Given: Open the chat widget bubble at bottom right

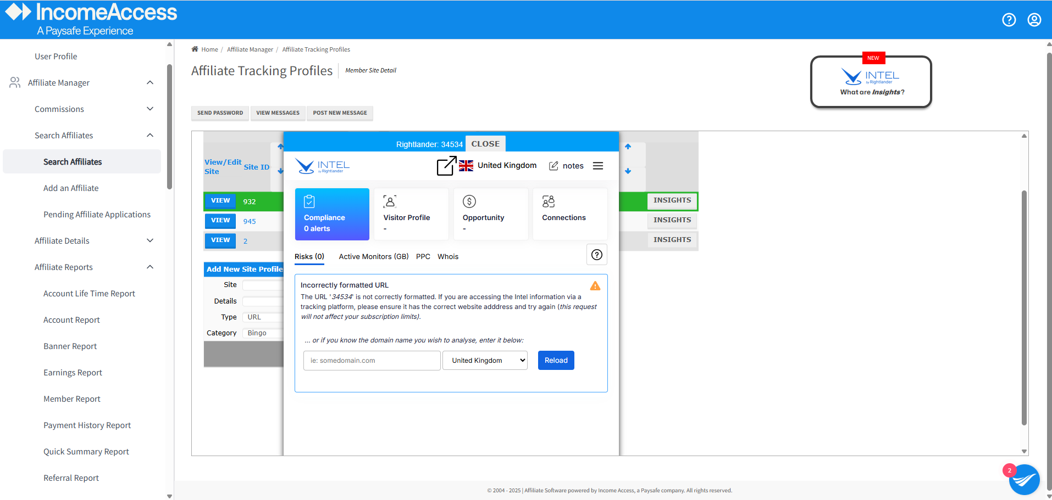Looking at the screenshot, I should pos(1023,480).
